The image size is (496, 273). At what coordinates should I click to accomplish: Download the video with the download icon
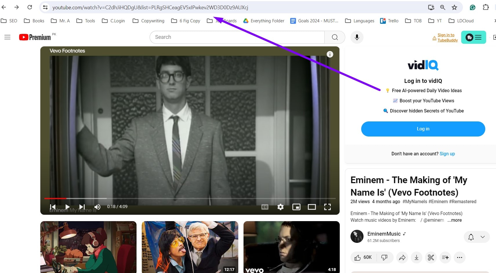pos(417,257)
